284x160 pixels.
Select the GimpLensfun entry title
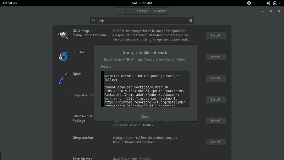point(83,138)
